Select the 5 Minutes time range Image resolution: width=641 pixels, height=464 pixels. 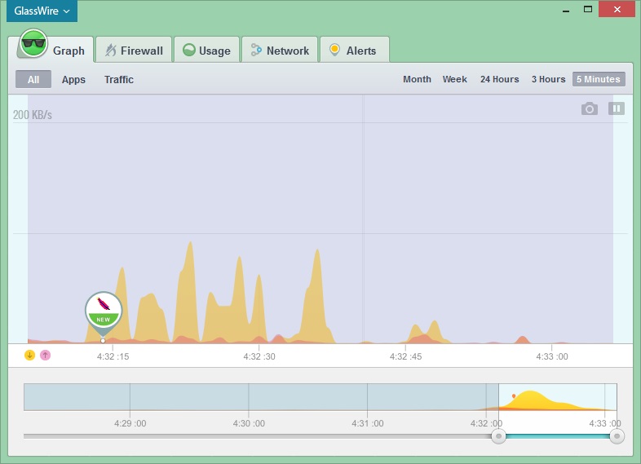coord(599,79)
